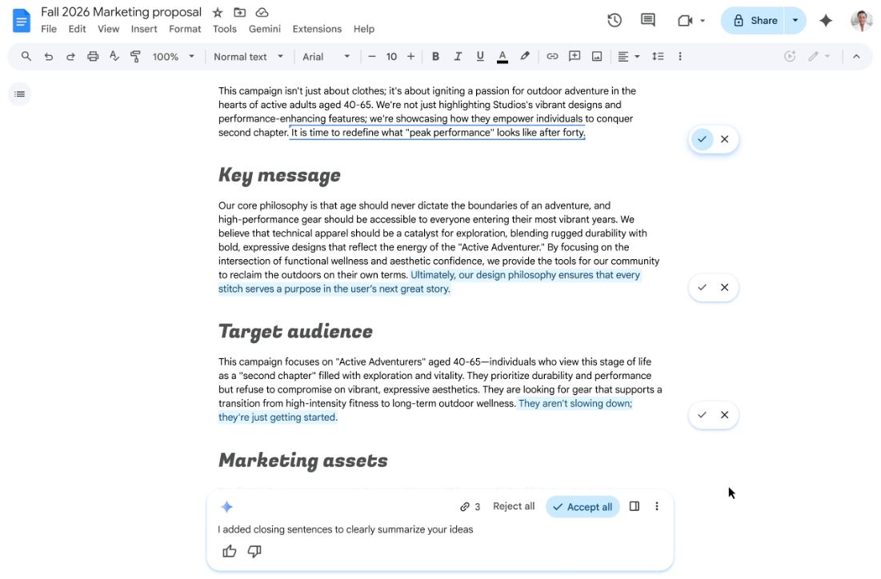
Task: Open all comments panel
Action: (647, 18)
